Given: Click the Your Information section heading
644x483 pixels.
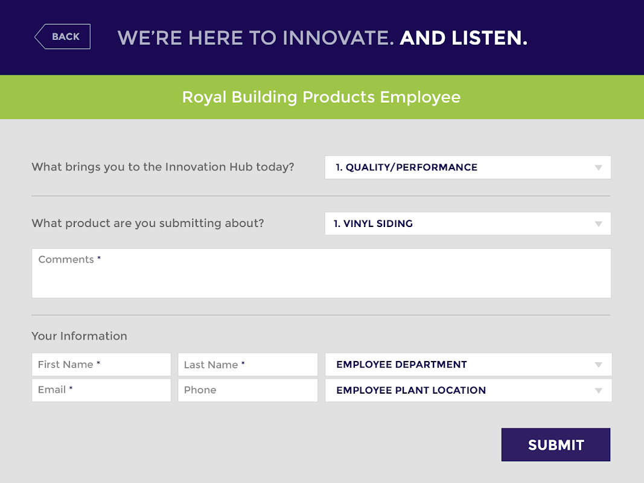Looking at the screenshot, I should [79, 336].
